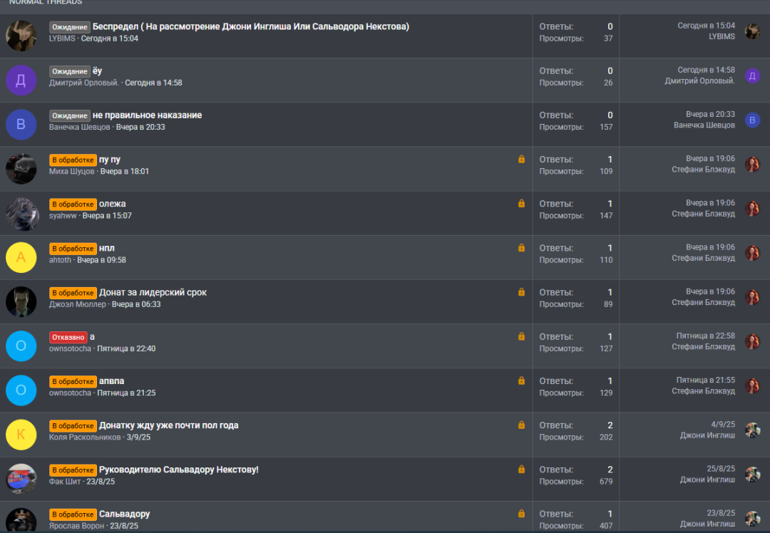Filter by Ожидание prefix on Беспредел thread

pyautogui.click(x=70, y=27)
